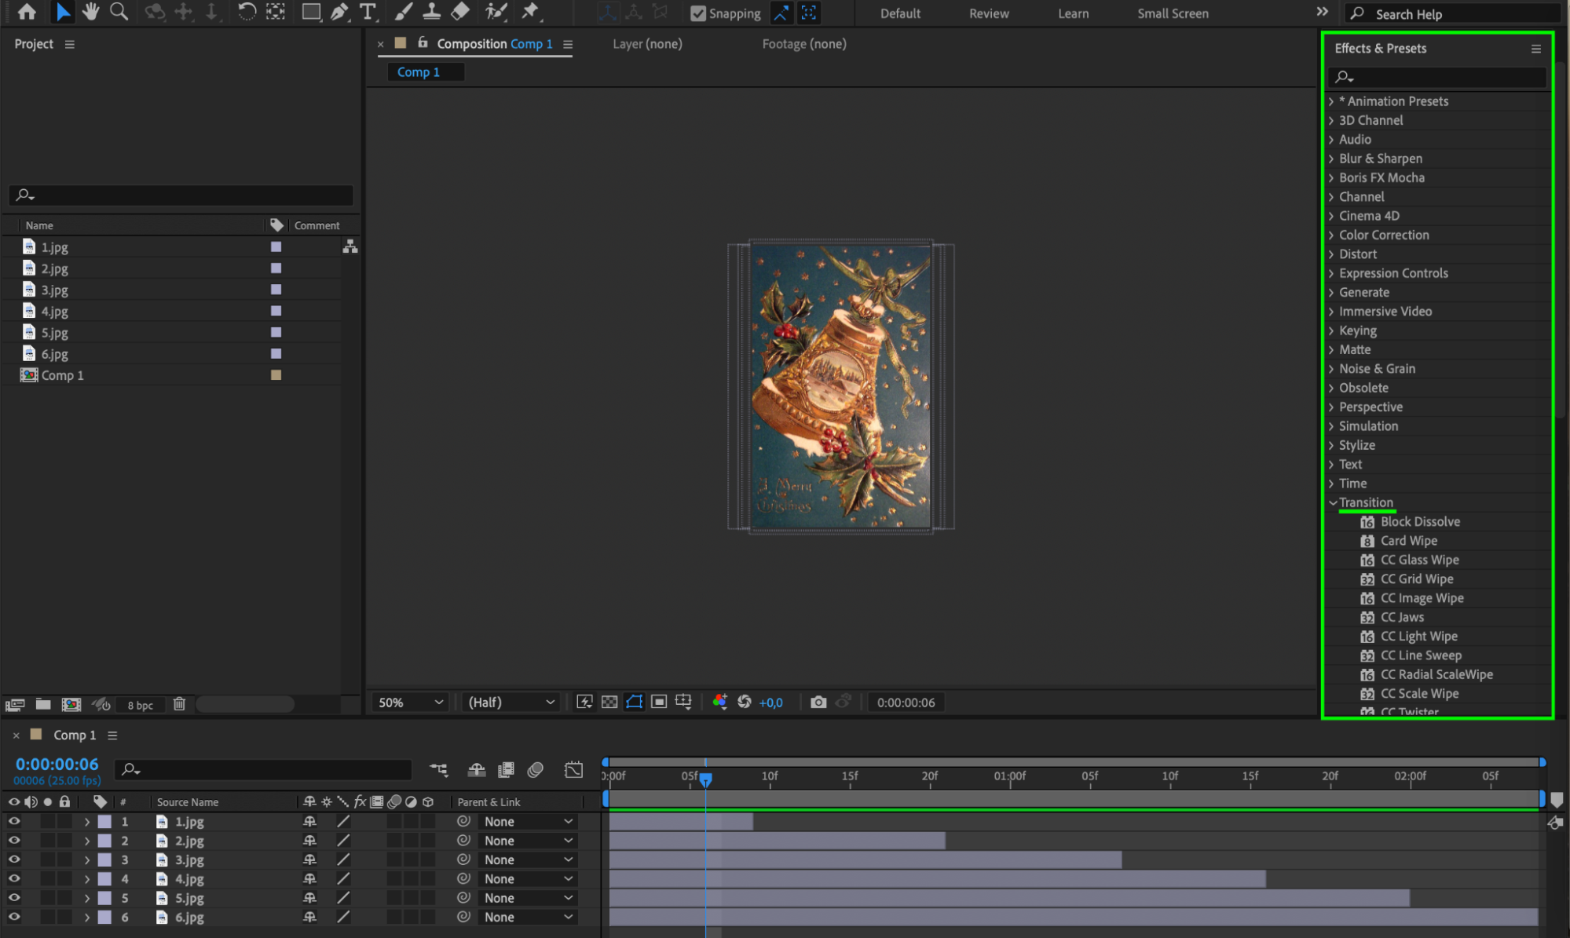The height and width of the screenshot is (938, 1570).
Task: Collapse the Transition effects category
Action: click(1333, 502)
